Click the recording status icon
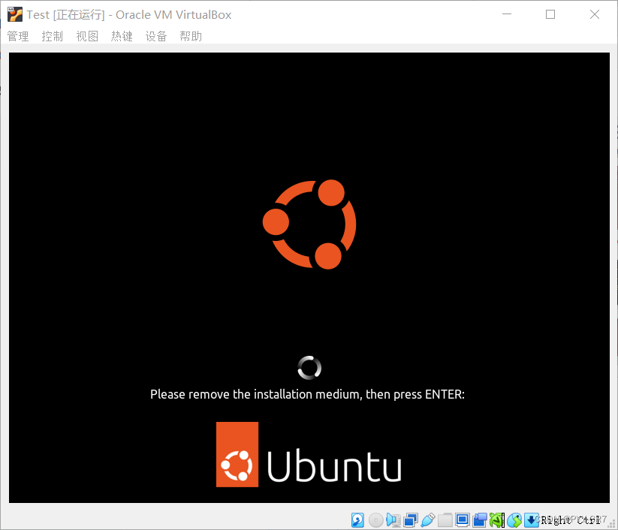This screenshot has height=530, width=618. 480,520
